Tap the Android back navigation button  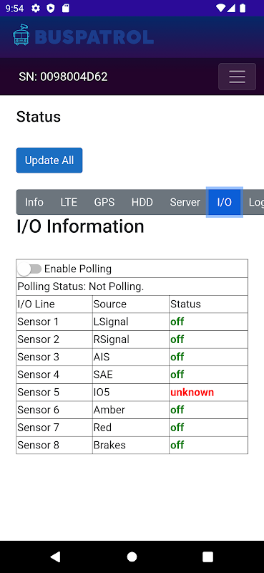click(x=55, y=557)
